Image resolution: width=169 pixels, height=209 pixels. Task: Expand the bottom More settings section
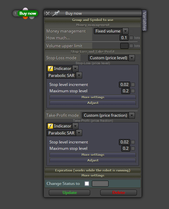point(93,176)
